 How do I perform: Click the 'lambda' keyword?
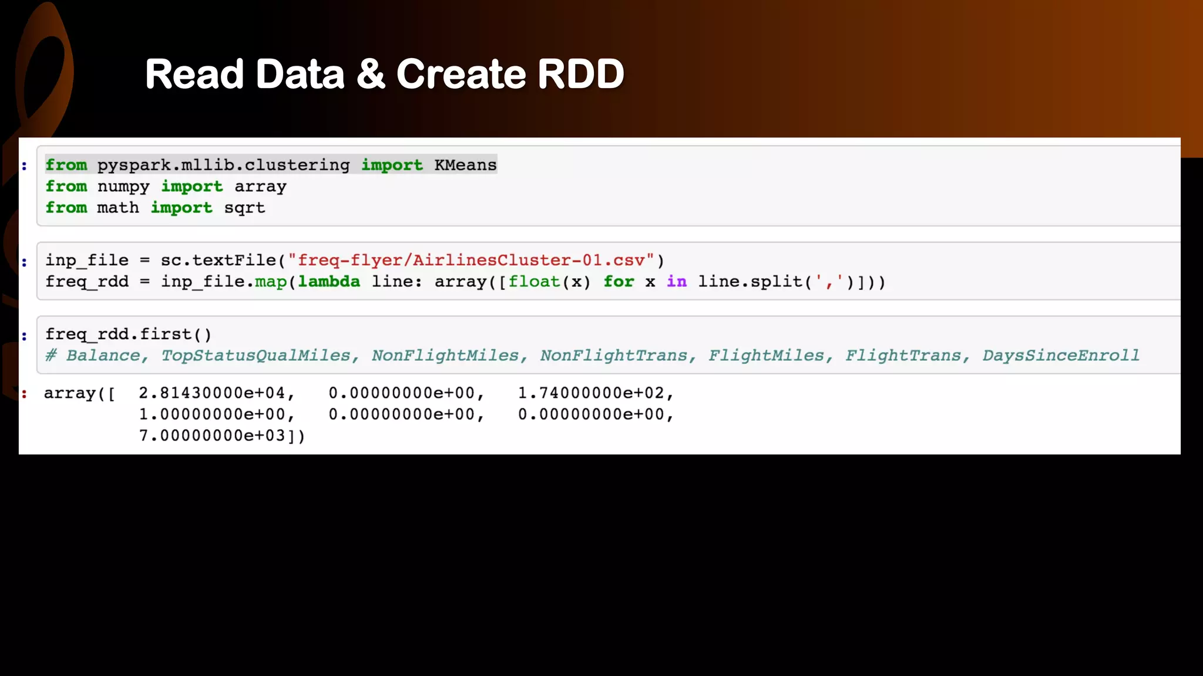tap(329, 282)
